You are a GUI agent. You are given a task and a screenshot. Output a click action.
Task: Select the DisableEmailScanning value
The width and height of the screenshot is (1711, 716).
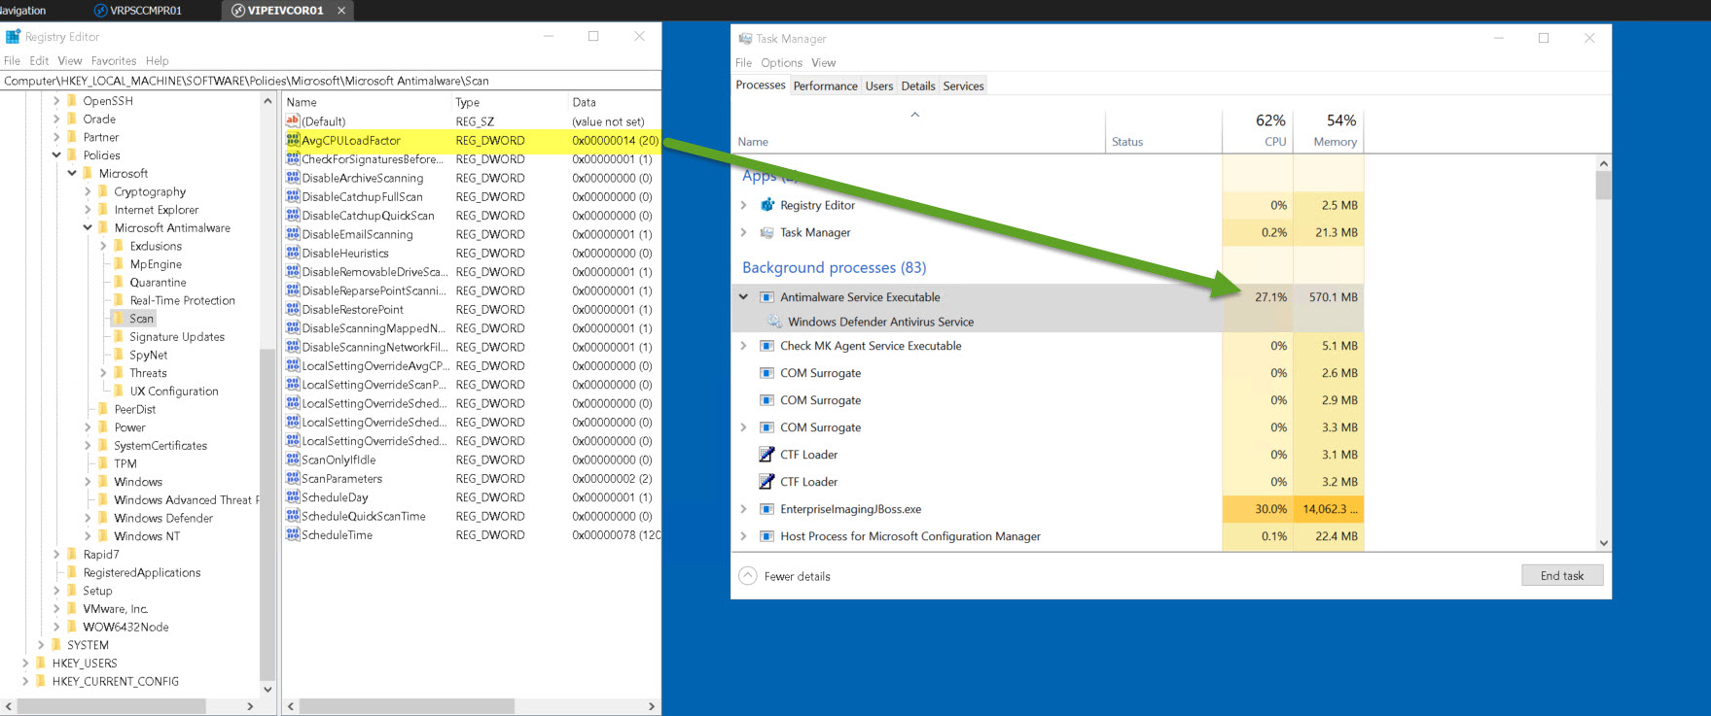pos(471,234)
